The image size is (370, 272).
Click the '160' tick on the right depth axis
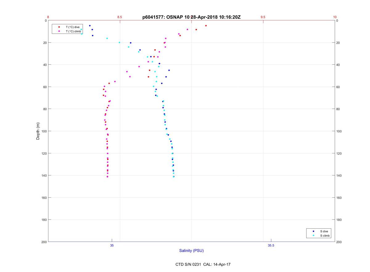tap(339, 198)
